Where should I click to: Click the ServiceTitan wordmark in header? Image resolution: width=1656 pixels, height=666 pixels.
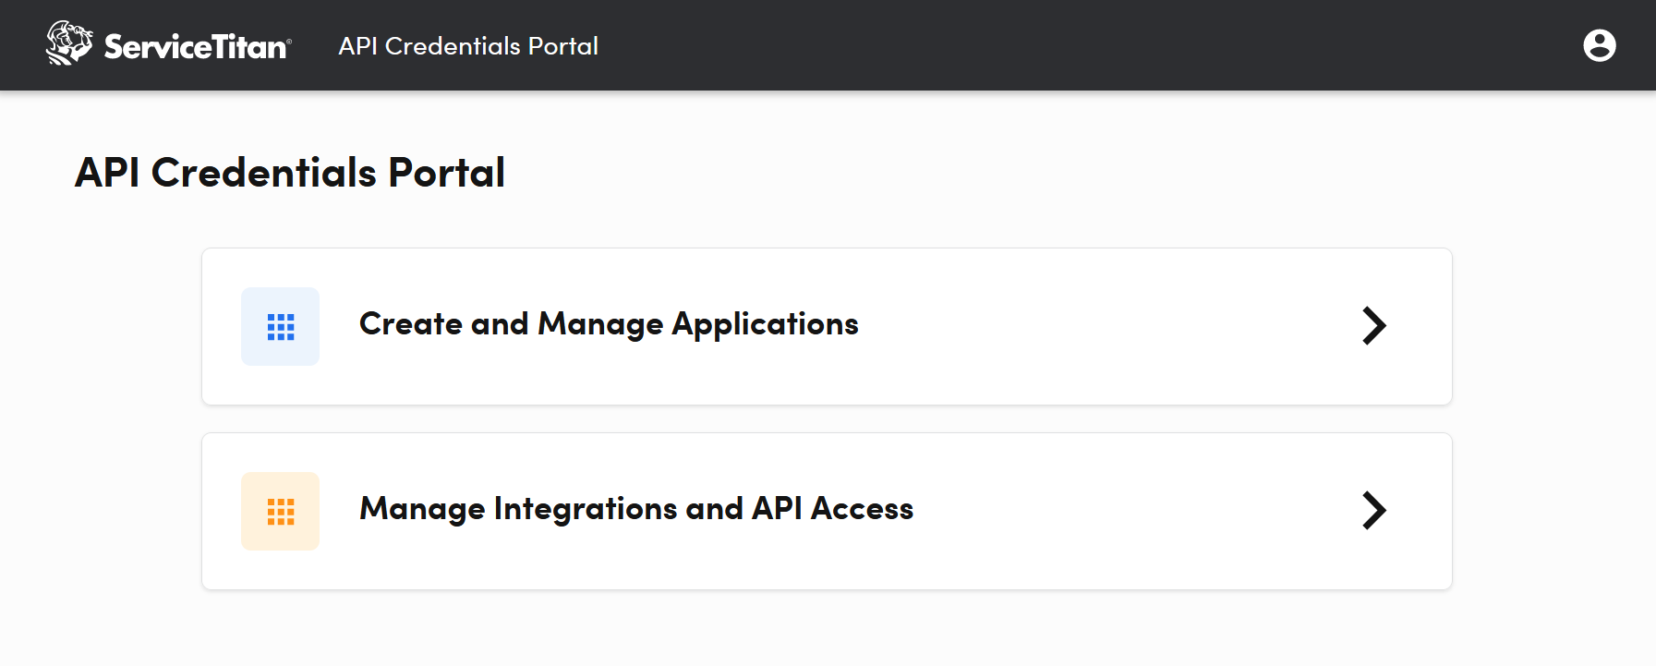coord(196,46)
